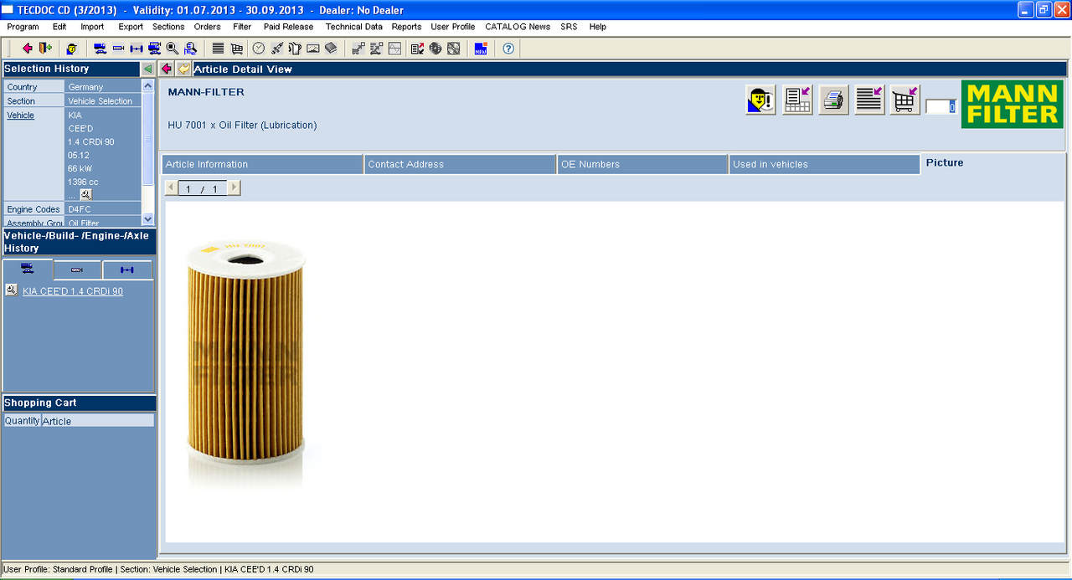
Task: Switch to OE Numbers tab
Action: 642,164
